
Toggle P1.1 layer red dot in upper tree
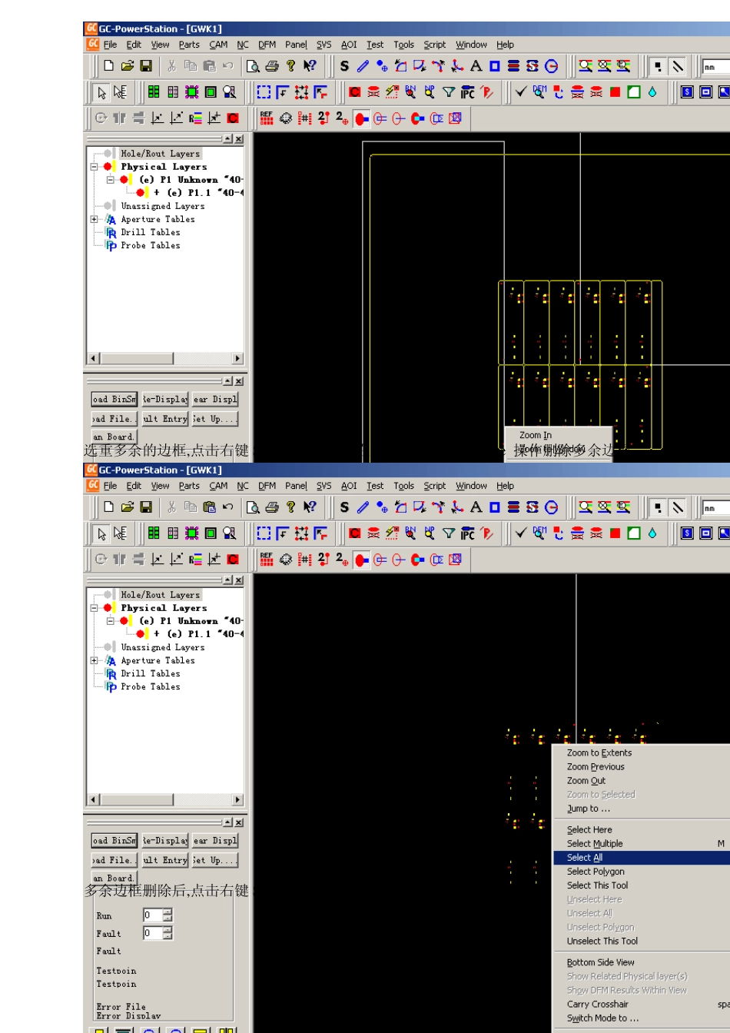click(141, 193)
